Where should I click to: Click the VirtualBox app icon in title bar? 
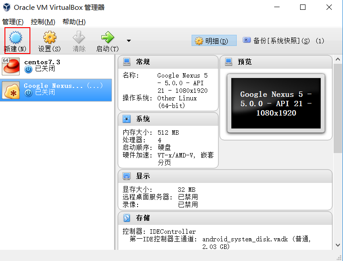click(7, 7)
